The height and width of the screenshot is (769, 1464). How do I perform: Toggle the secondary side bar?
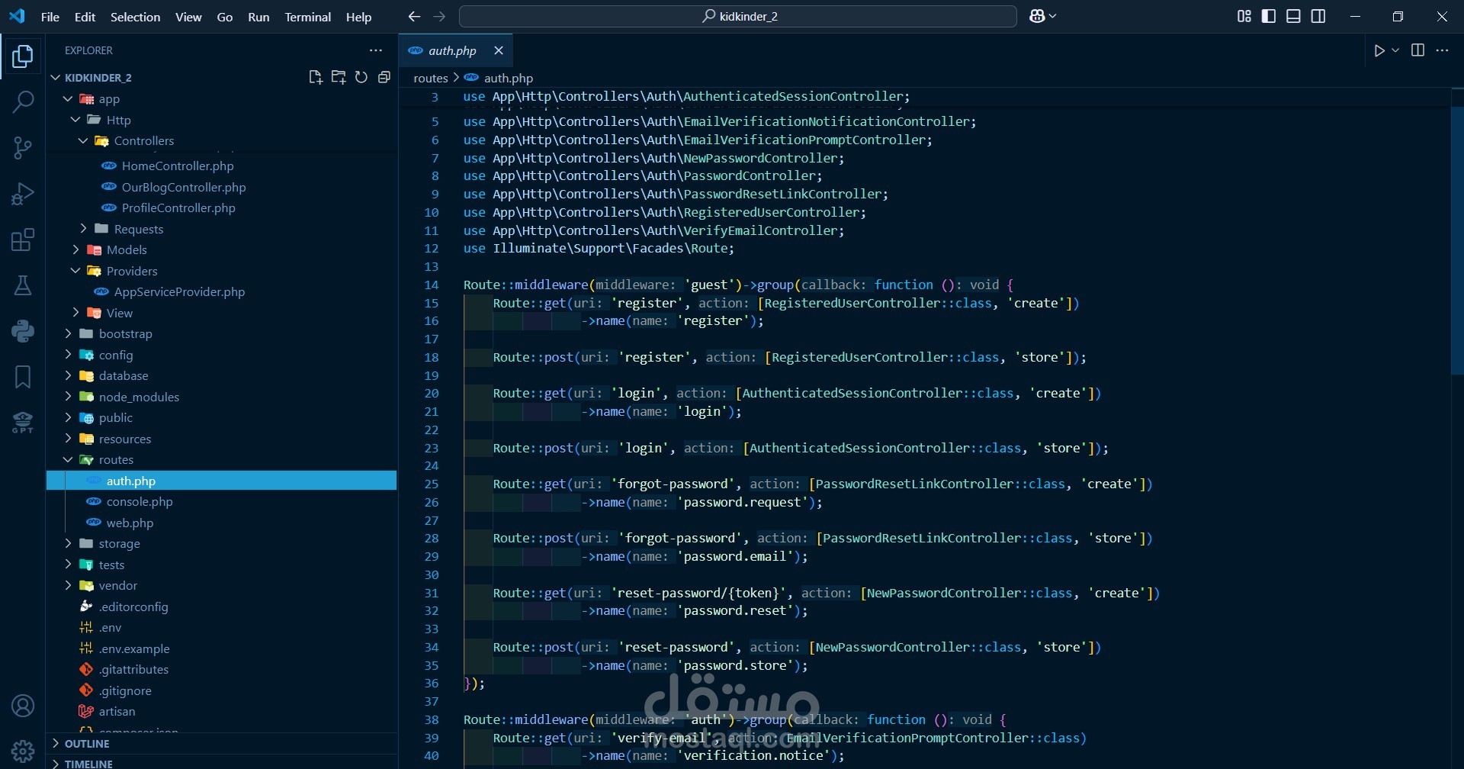1318,16
